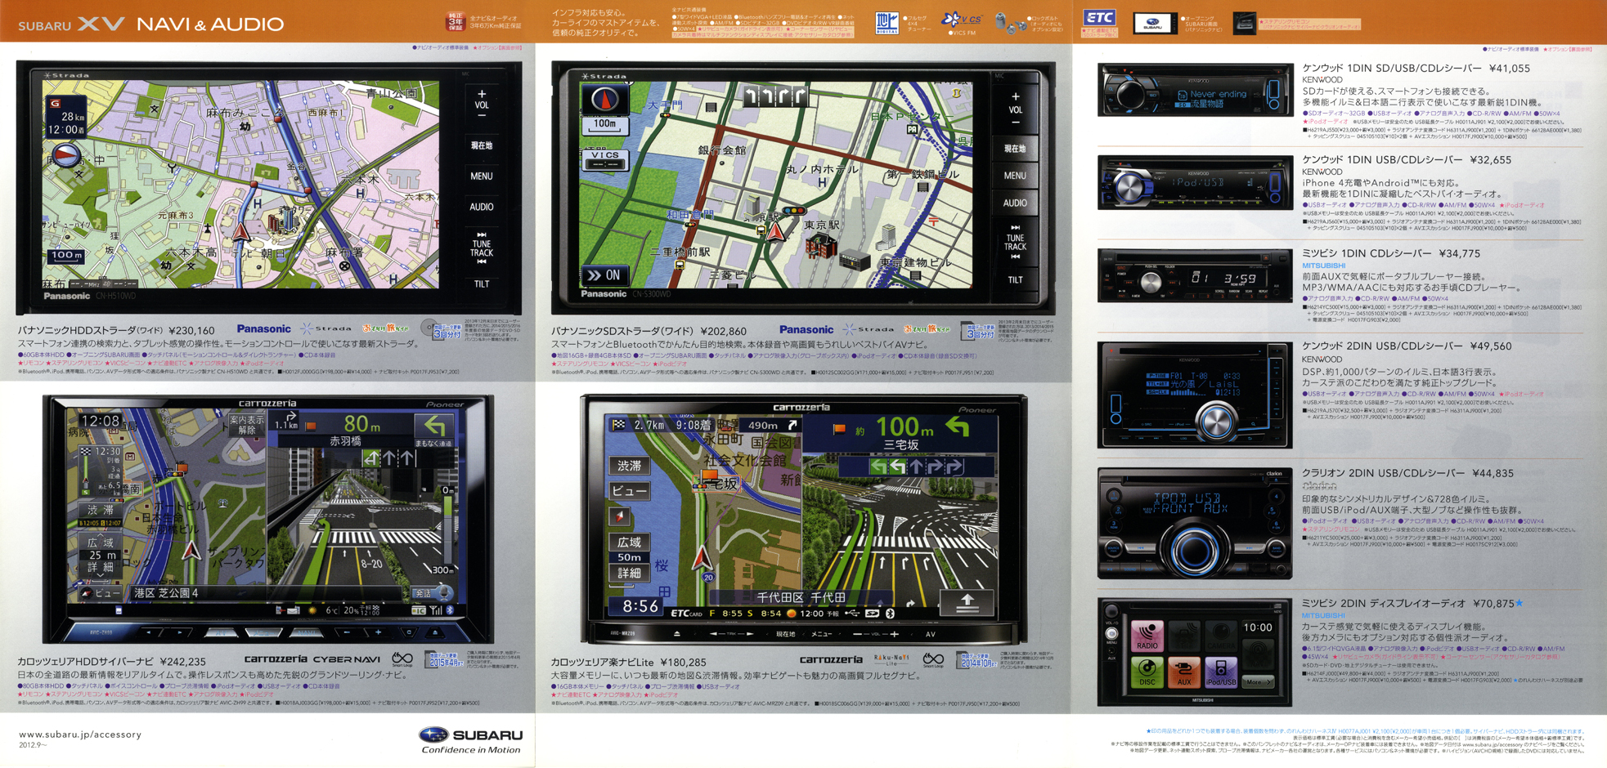Click the SUBARU XV NAVI & AUDIO title
This screenshot has width=1607, height=768.
pyautogui.click(x=151, y=24)
